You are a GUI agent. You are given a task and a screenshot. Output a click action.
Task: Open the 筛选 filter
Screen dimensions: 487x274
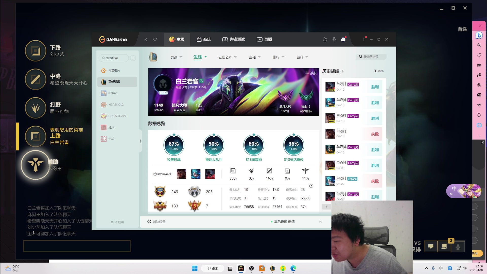coord(379,71)
